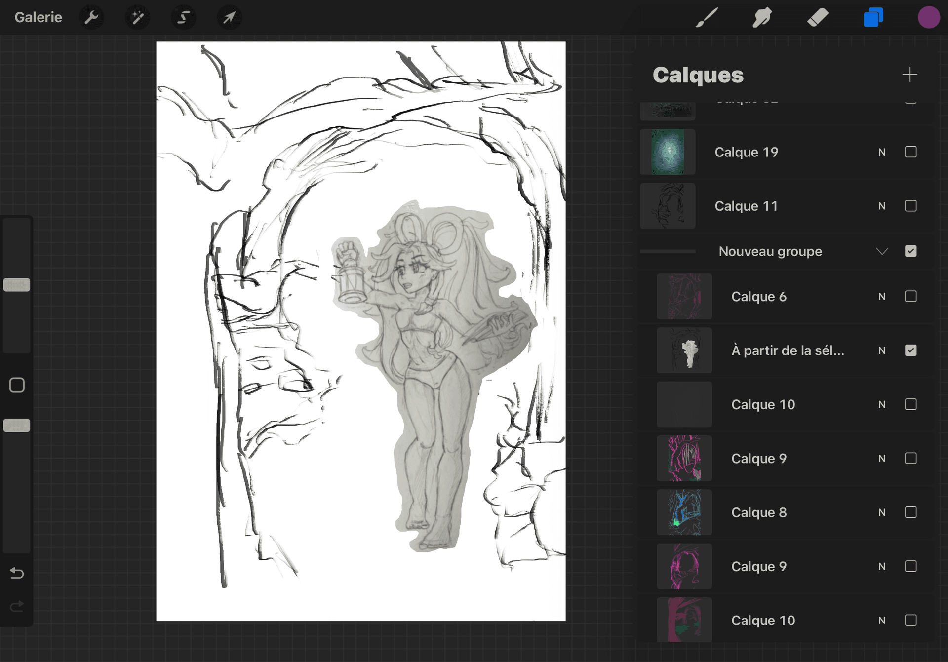Adjust the brush size slider handle
Image resolution: width=948 pixels, height=662 pixels.
pos(17,285)
